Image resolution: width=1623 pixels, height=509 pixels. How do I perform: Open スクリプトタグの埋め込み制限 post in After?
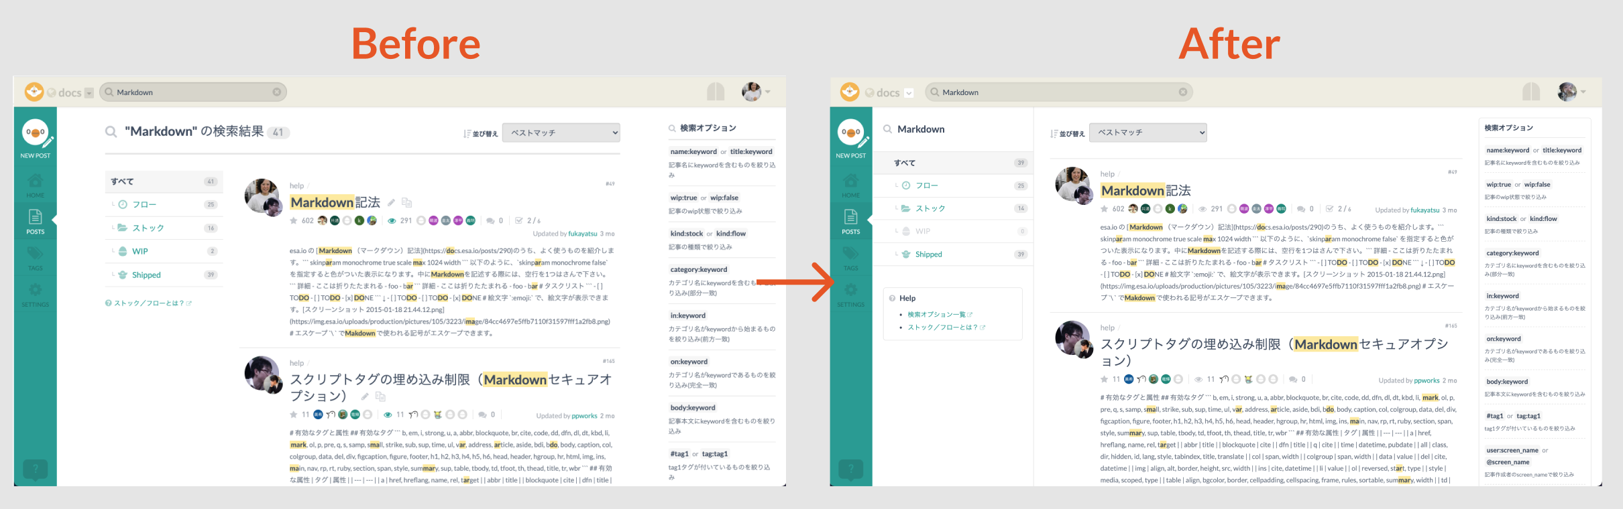point(1274,352)
